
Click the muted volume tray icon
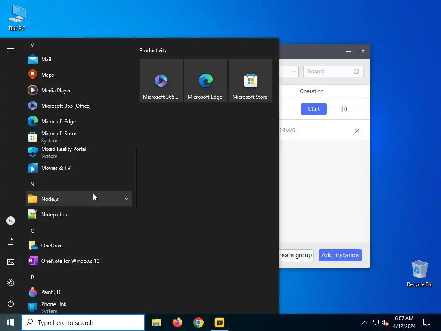(385, 322)
